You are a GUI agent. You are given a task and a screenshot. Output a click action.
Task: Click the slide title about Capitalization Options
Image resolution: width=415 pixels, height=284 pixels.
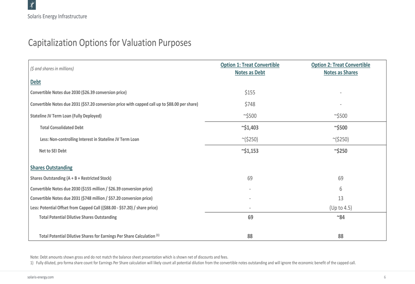pyautogui.click(x=110, y=43)
